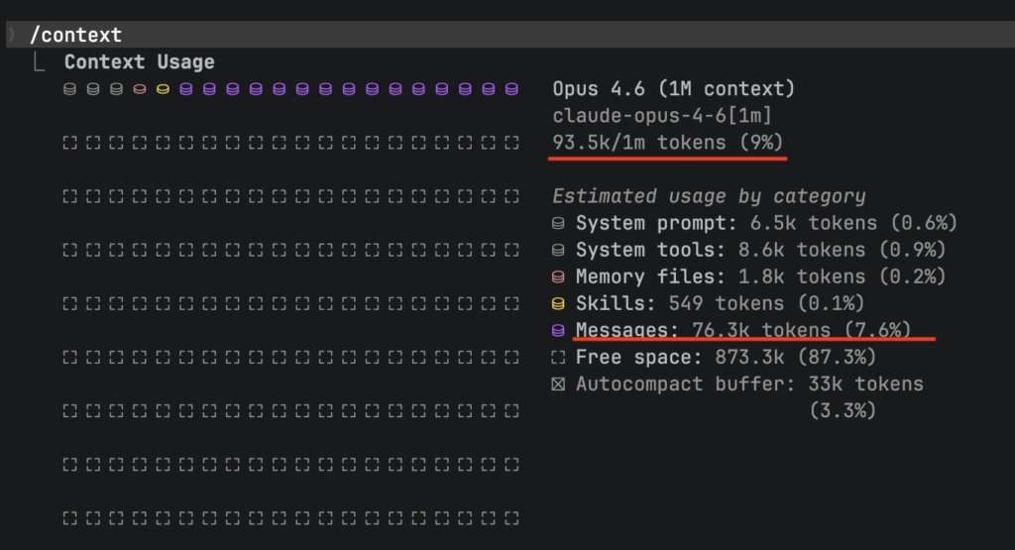Click the pink token icon in usage grid

[x=139, y=89]
